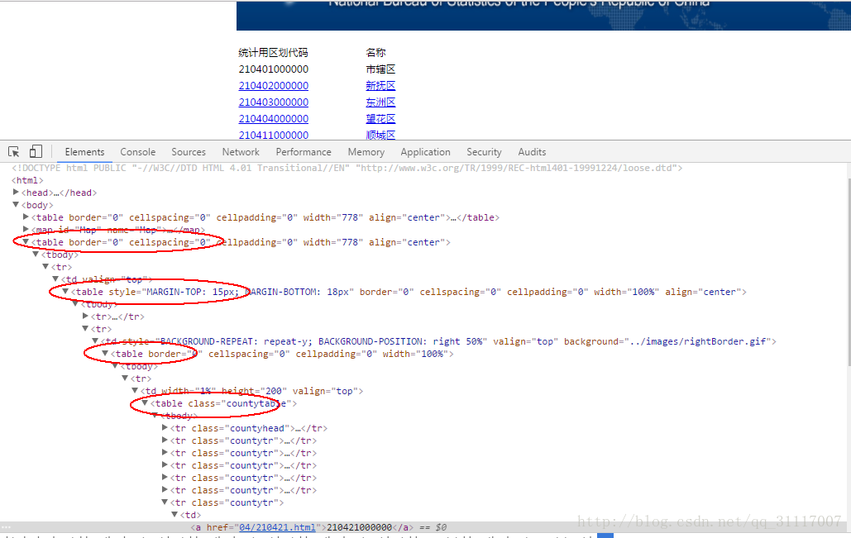851x538 pixels.
Task: Click the 210401000000 code text
Action: [274, 69]
